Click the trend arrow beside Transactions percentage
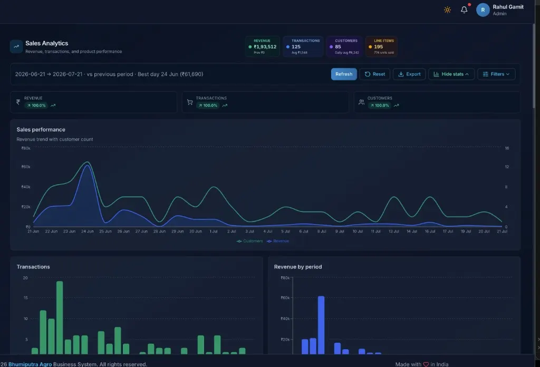The image size is (540, 367). (x=225, y=105)
